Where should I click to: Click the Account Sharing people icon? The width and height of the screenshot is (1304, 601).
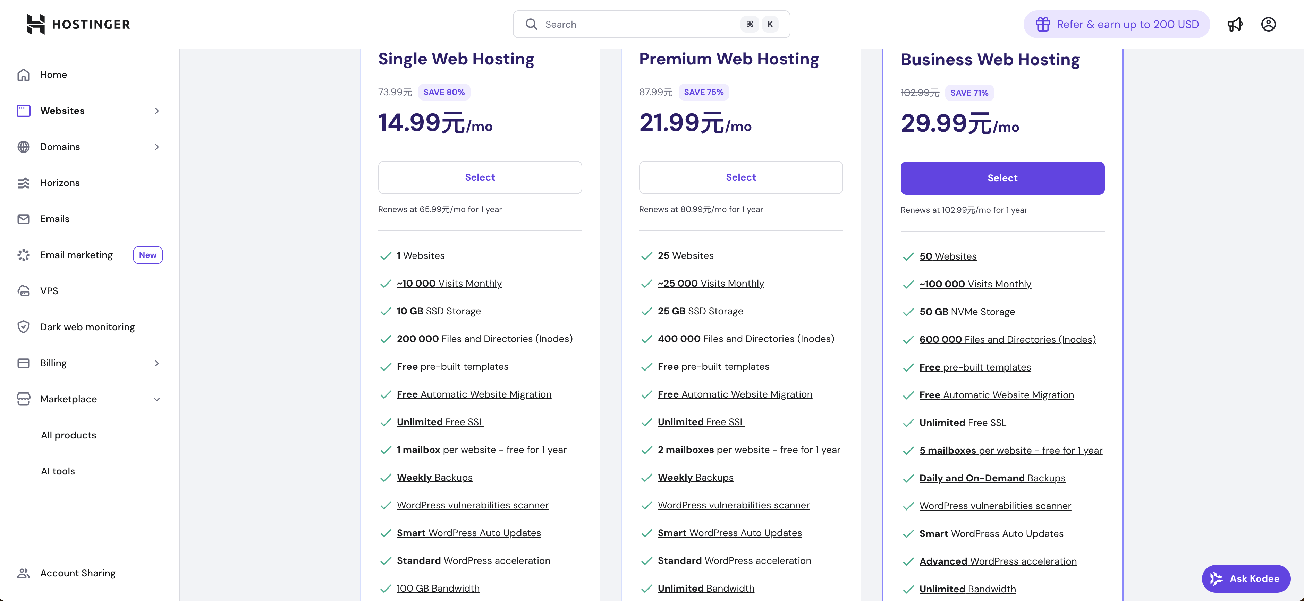pos(23,573)
